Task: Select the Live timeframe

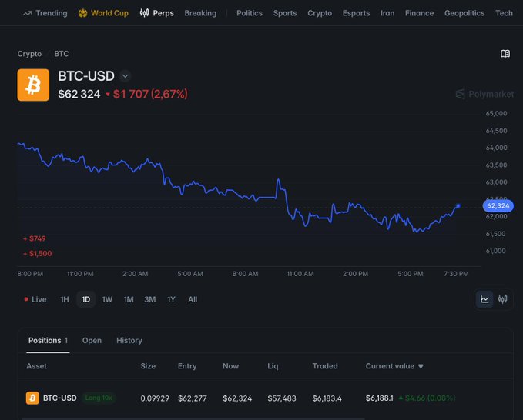Action: coord(35,299)
